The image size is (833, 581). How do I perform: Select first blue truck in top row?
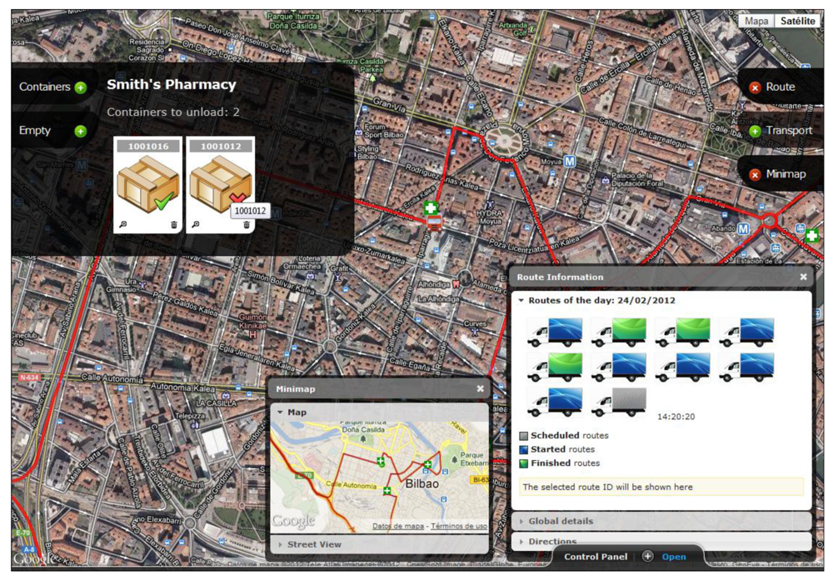point(555,333)
